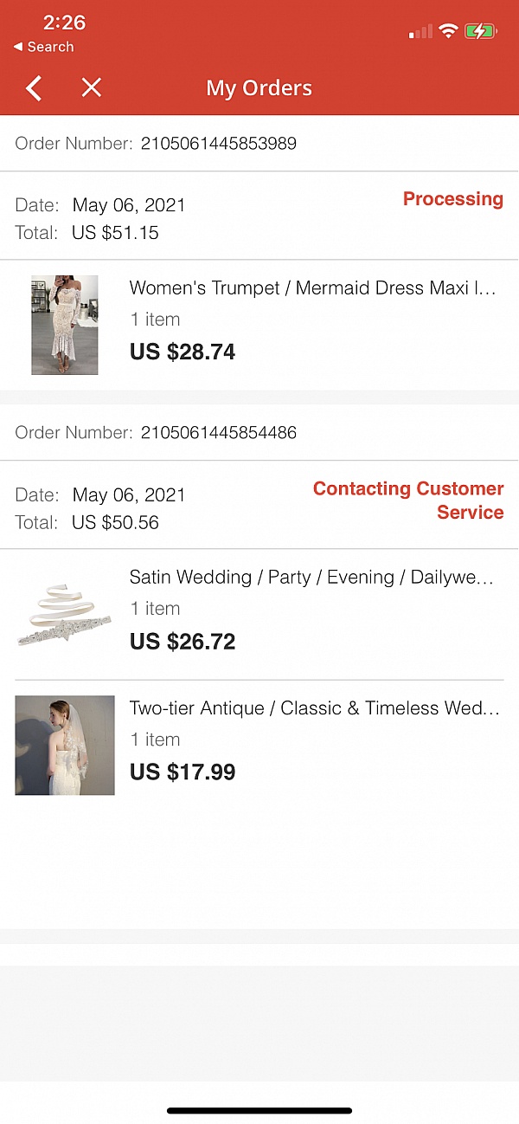Tap the back arrow in header

pyautogui.click(x=34, y=88)
